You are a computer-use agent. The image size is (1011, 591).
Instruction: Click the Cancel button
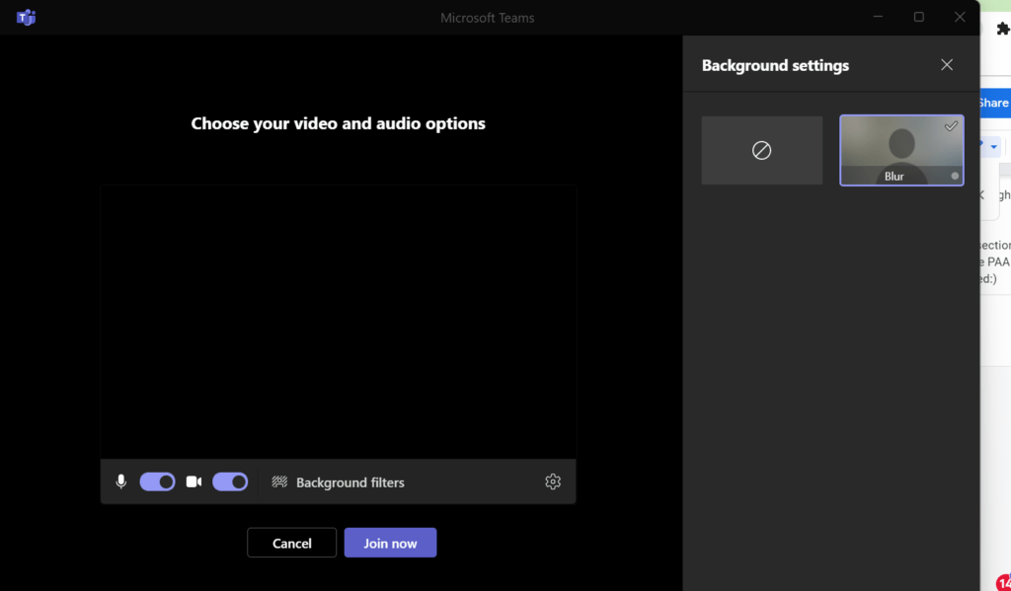(x=291, y=542)
